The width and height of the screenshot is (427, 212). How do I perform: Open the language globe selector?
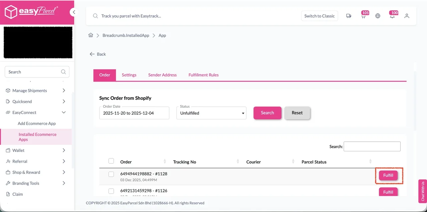pyautogui.click(x=378, y=16)
